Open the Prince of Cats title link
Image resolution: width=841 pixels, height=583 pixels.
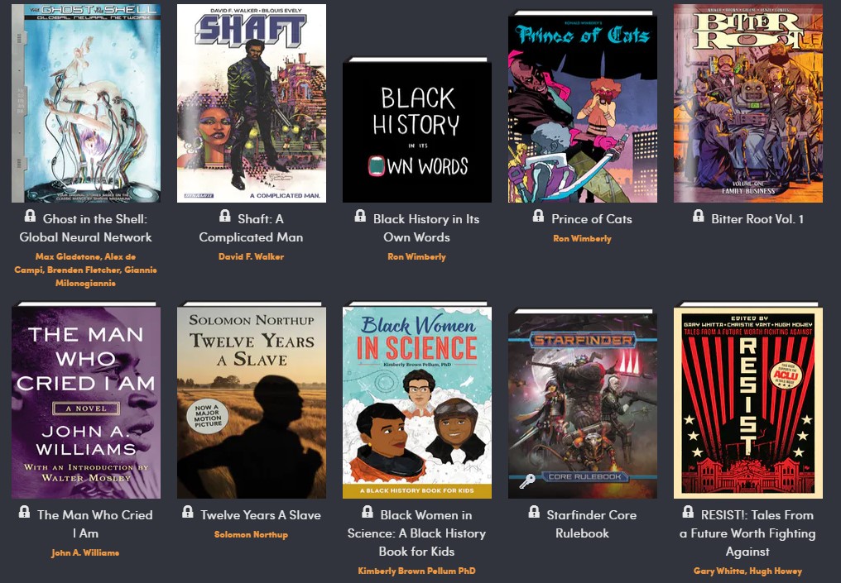pyautogui.click(x=591, y=219)
